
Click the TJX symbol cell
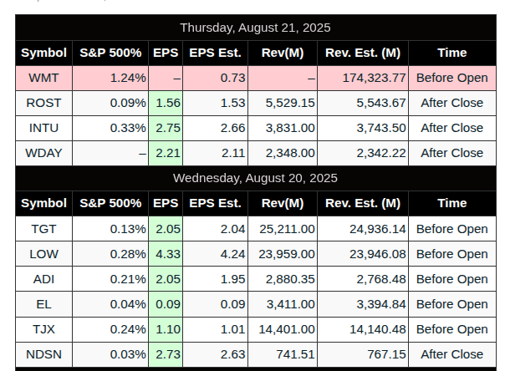tap(43, 330)
